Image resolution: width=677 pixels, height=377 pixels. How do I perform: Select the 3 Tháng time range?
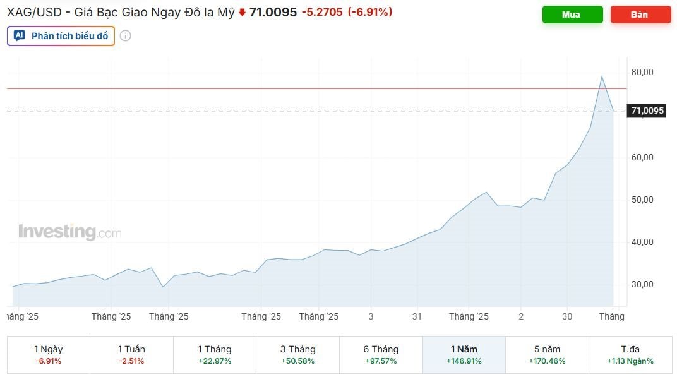coord(297,355)
